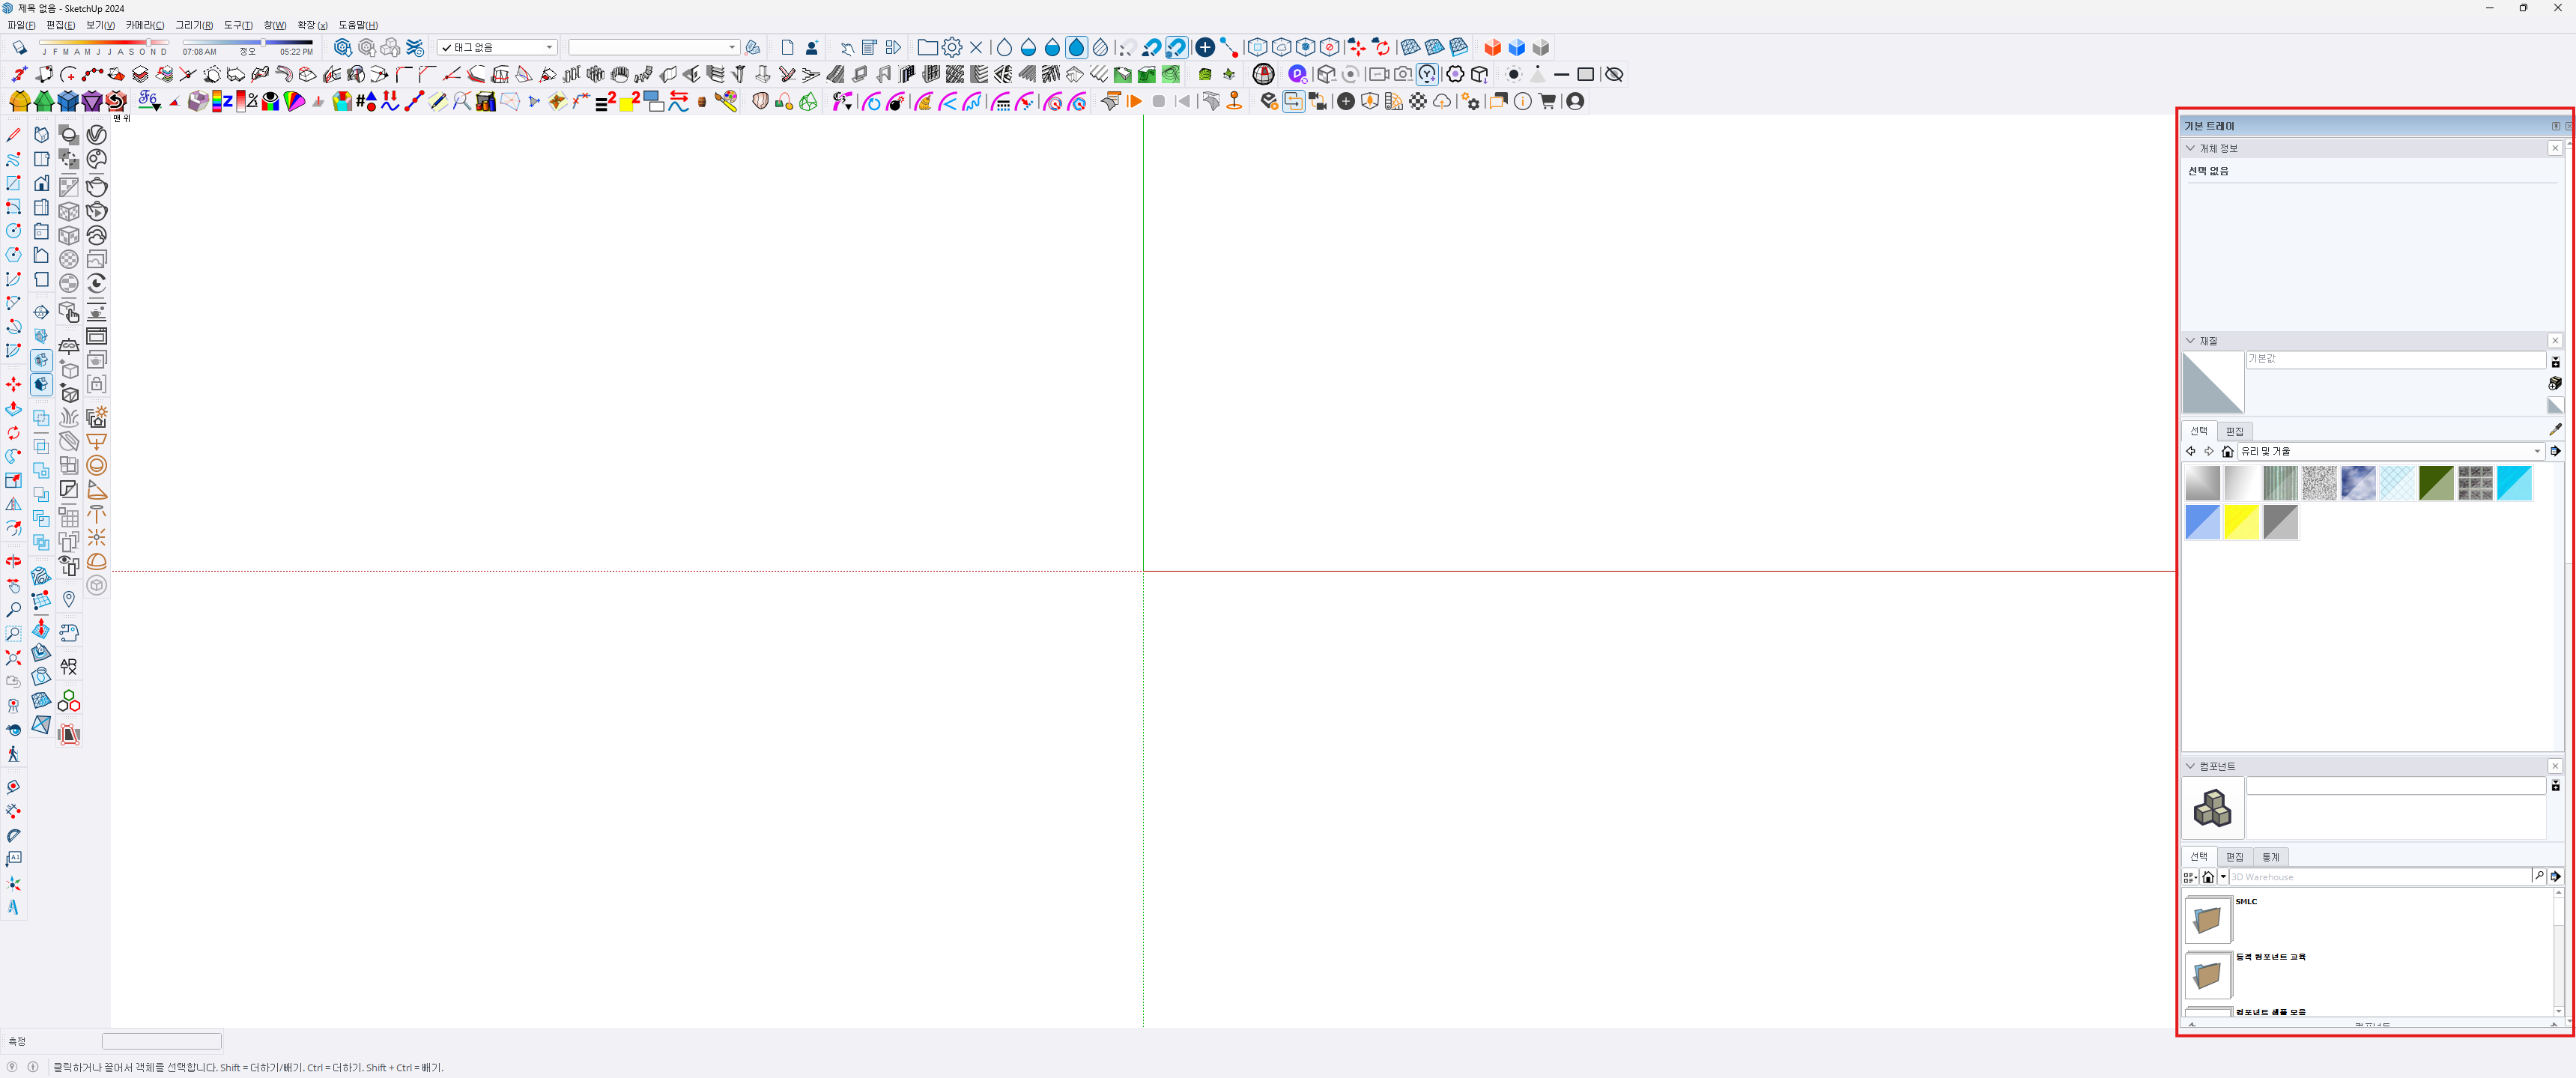Image resolution: width=2576 pixels, height=1078 pixels.
Task: Open the 카메라 menu
Action: click(x=145, y=25)
